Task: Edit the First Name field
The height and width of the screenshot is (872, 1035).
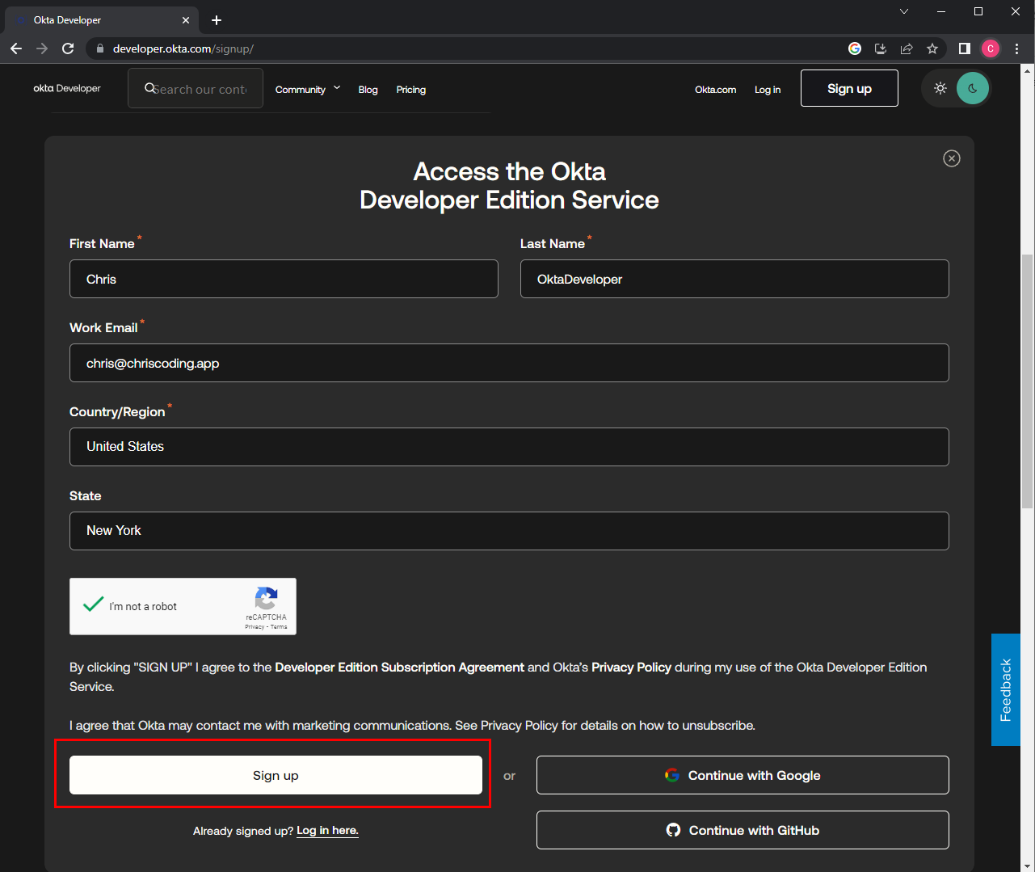Action: pyautogui.click(x=284, y=279)
